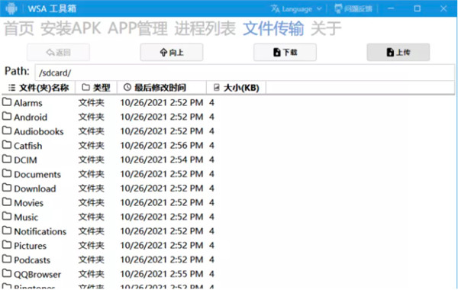Open the 关于 tab

click(x=326, y=29)
